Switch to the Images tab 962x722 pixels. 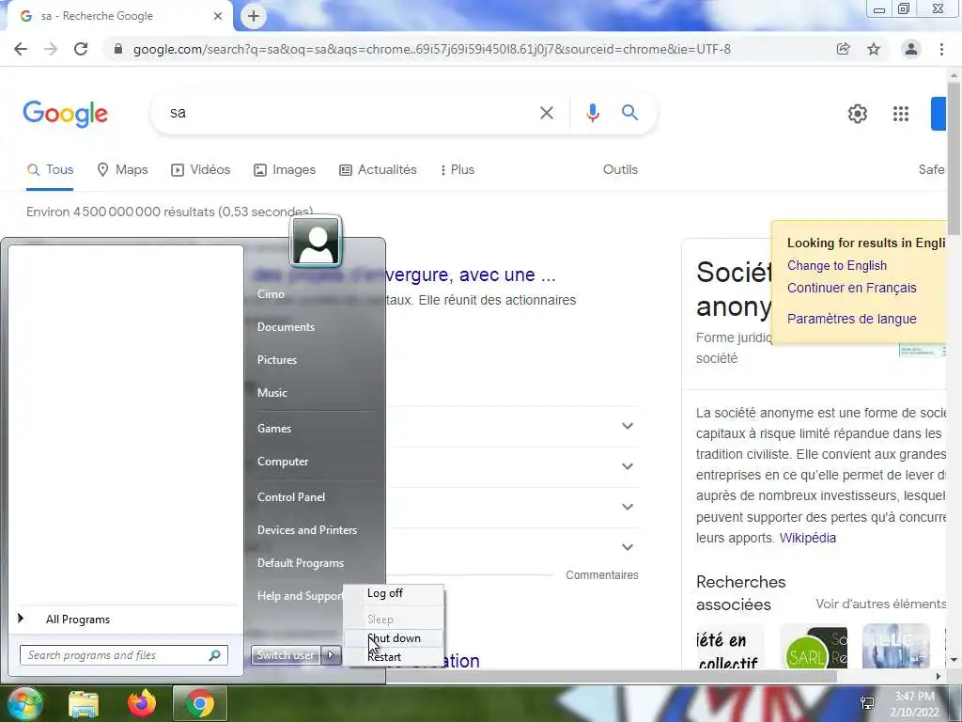pyautogui.click(x=285, y=170)
